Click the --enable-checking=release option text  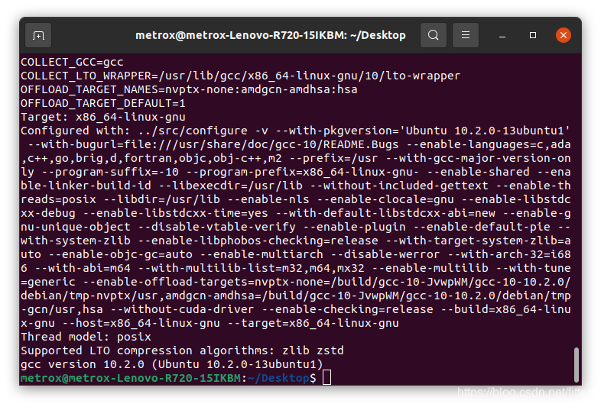coord(347,309)
